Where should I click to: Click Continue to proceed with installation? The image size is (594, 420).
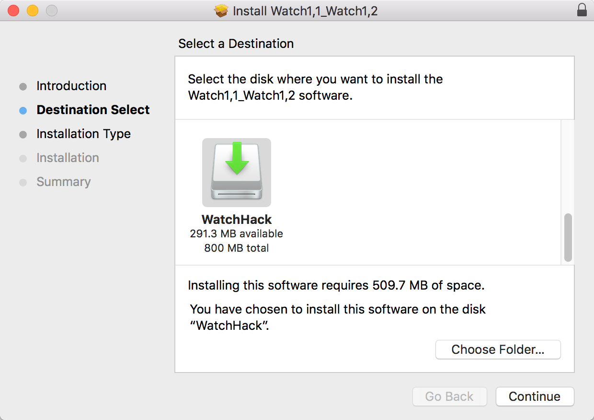[535, 397]
